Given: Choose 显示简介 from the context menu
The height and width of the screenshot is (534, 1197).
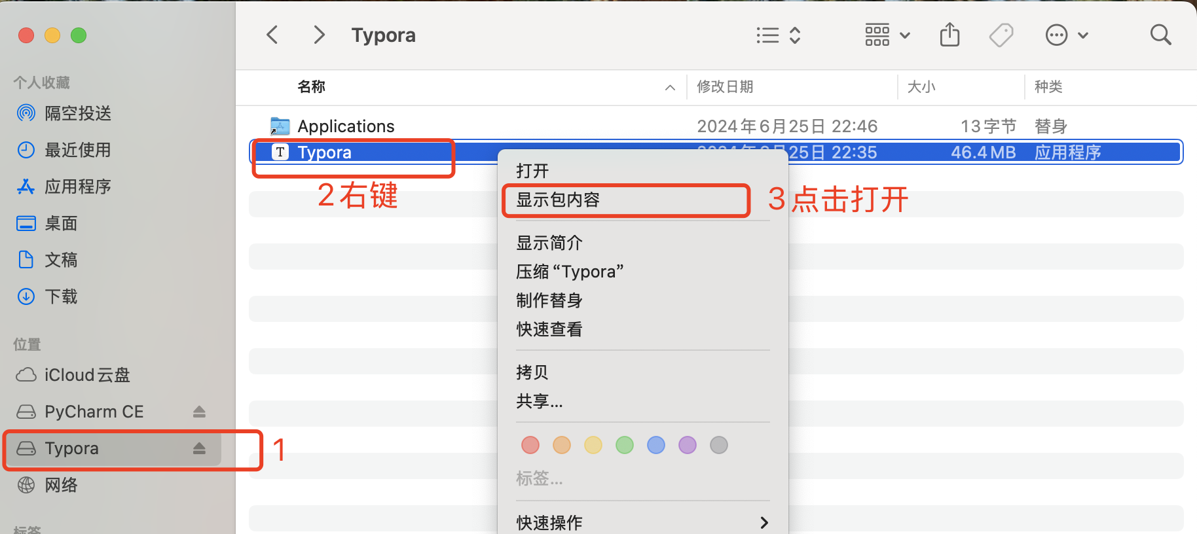Looking at the screenshot, I should (643, 243).
